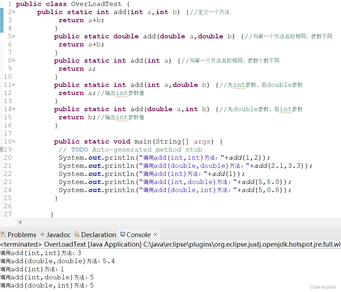Collapse the add(int a,int b) method on line 2
341x292 pixels.
point(14,12)
